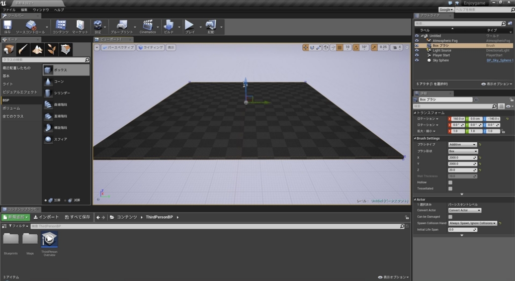Viewport: 515px width, 281px height.
Task: Click the Build (ビルド) toolbar icon
Action: 169,27
